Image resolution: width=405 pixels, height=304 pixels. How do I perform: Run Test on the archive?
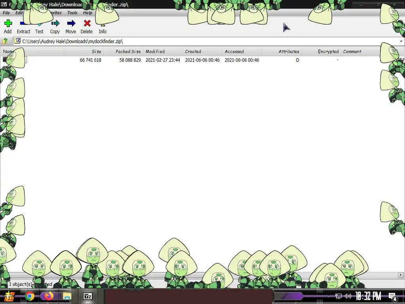point(39,27)
